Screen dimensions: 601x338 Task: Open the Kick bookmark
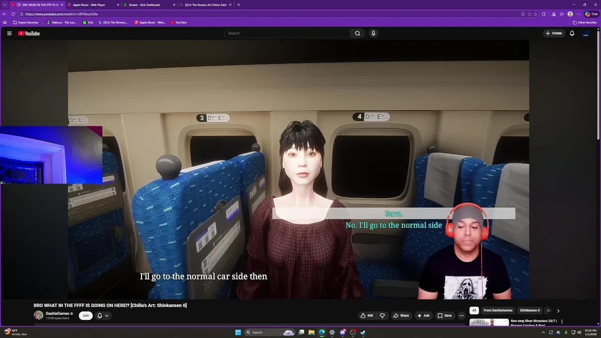(x=88, y=23)
